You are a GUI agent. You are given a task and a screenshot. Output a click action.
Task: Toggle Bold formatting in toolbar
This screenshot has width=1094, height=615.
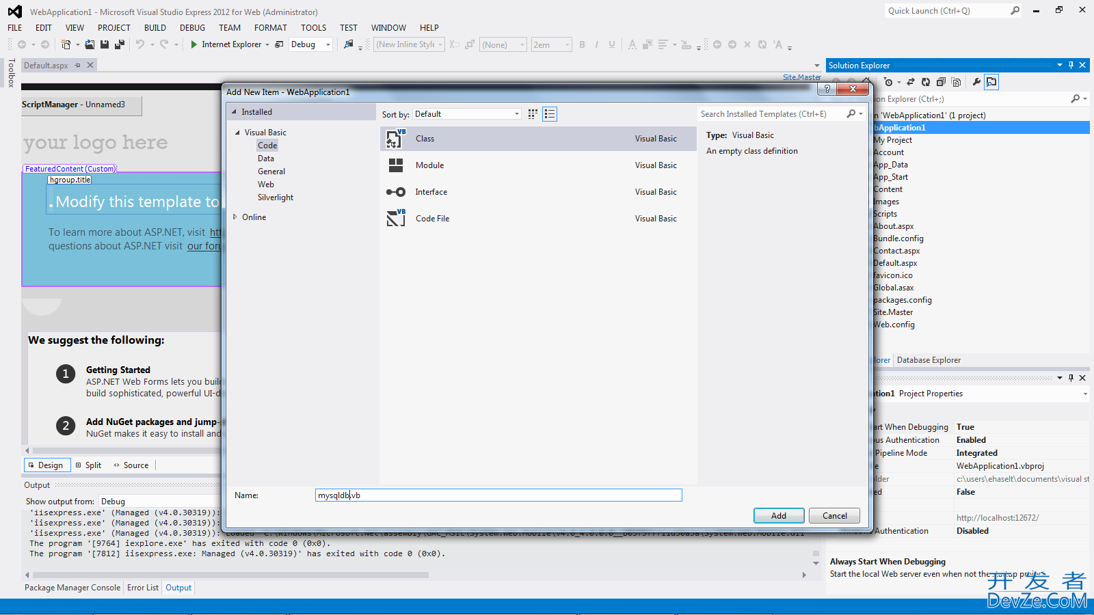(583, 44)
